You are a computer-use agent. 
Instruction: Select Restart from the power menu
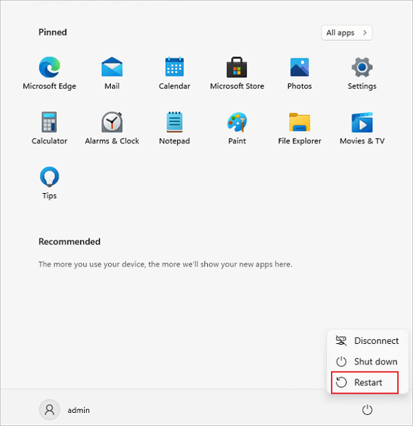365,382
